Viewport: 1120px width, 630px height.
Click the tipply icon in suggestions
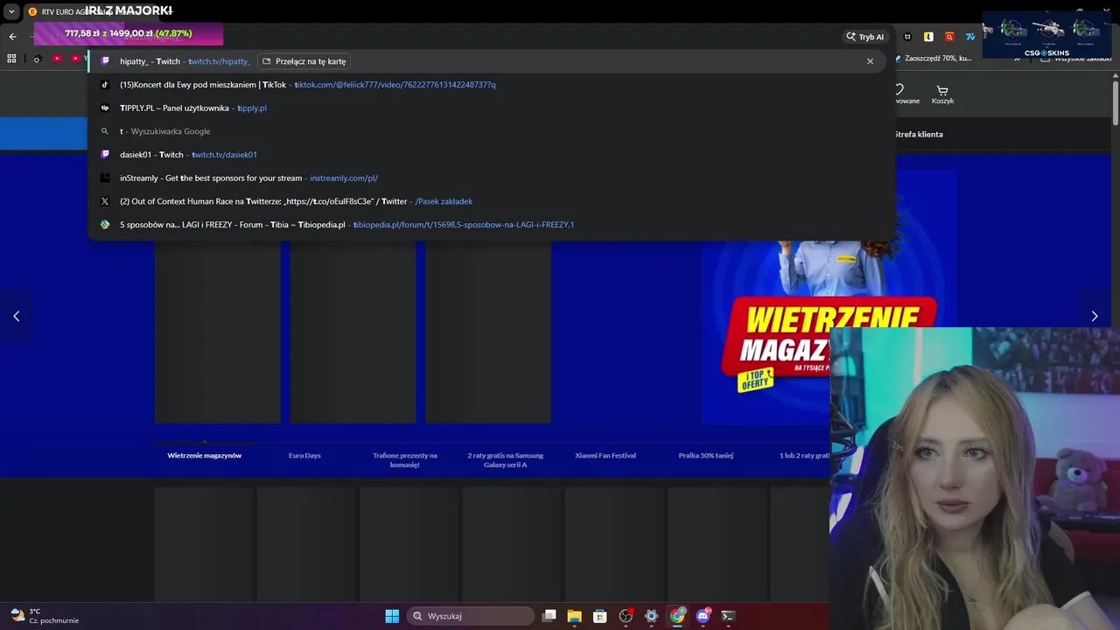click(x=105, y=108)
